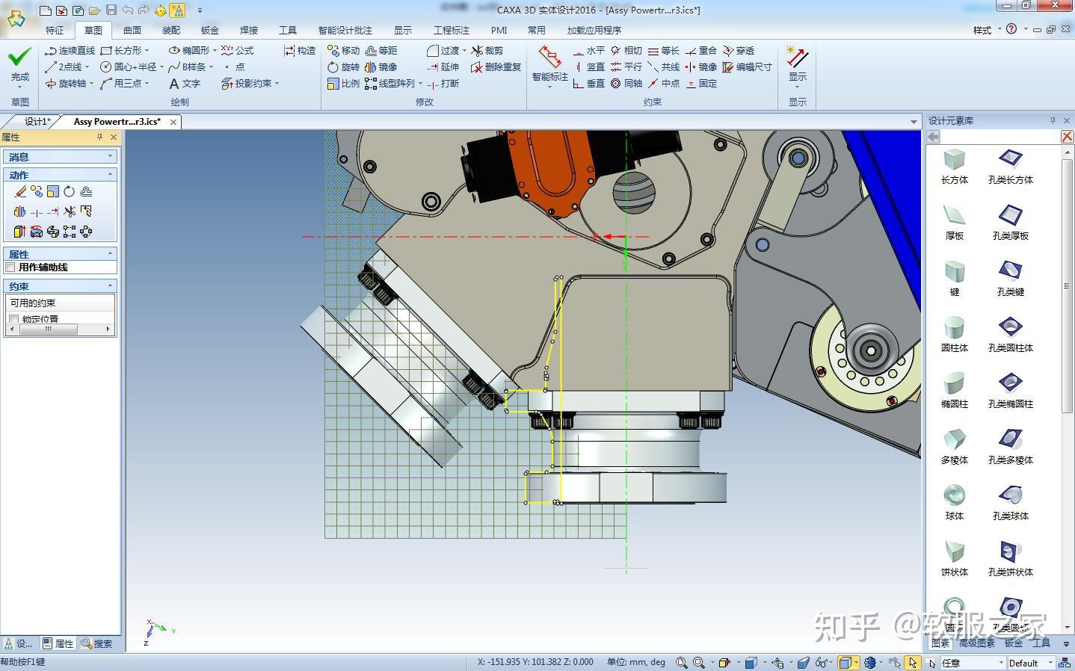
Task: Click the 打断 break tool
Action: coord(443,84)
